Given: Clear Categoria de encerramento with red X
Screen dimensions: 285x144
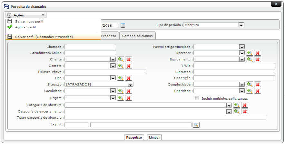Looking at the screenshot, I should [245, 111].
